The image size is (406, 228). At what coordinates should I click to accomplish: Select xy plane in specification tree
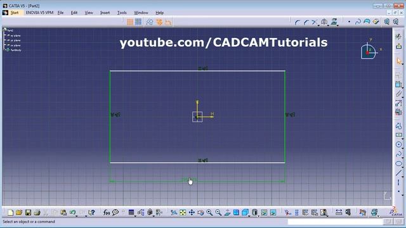(15, 35)
